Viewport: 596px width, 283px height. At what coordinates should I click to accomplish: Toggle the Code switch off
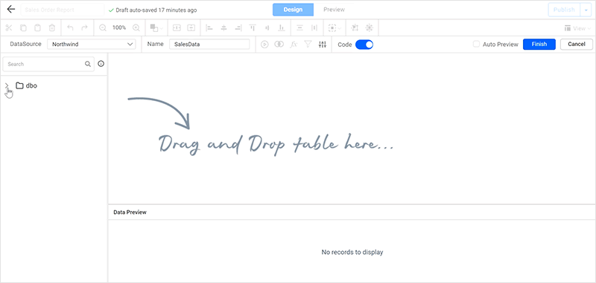[364, 45]
